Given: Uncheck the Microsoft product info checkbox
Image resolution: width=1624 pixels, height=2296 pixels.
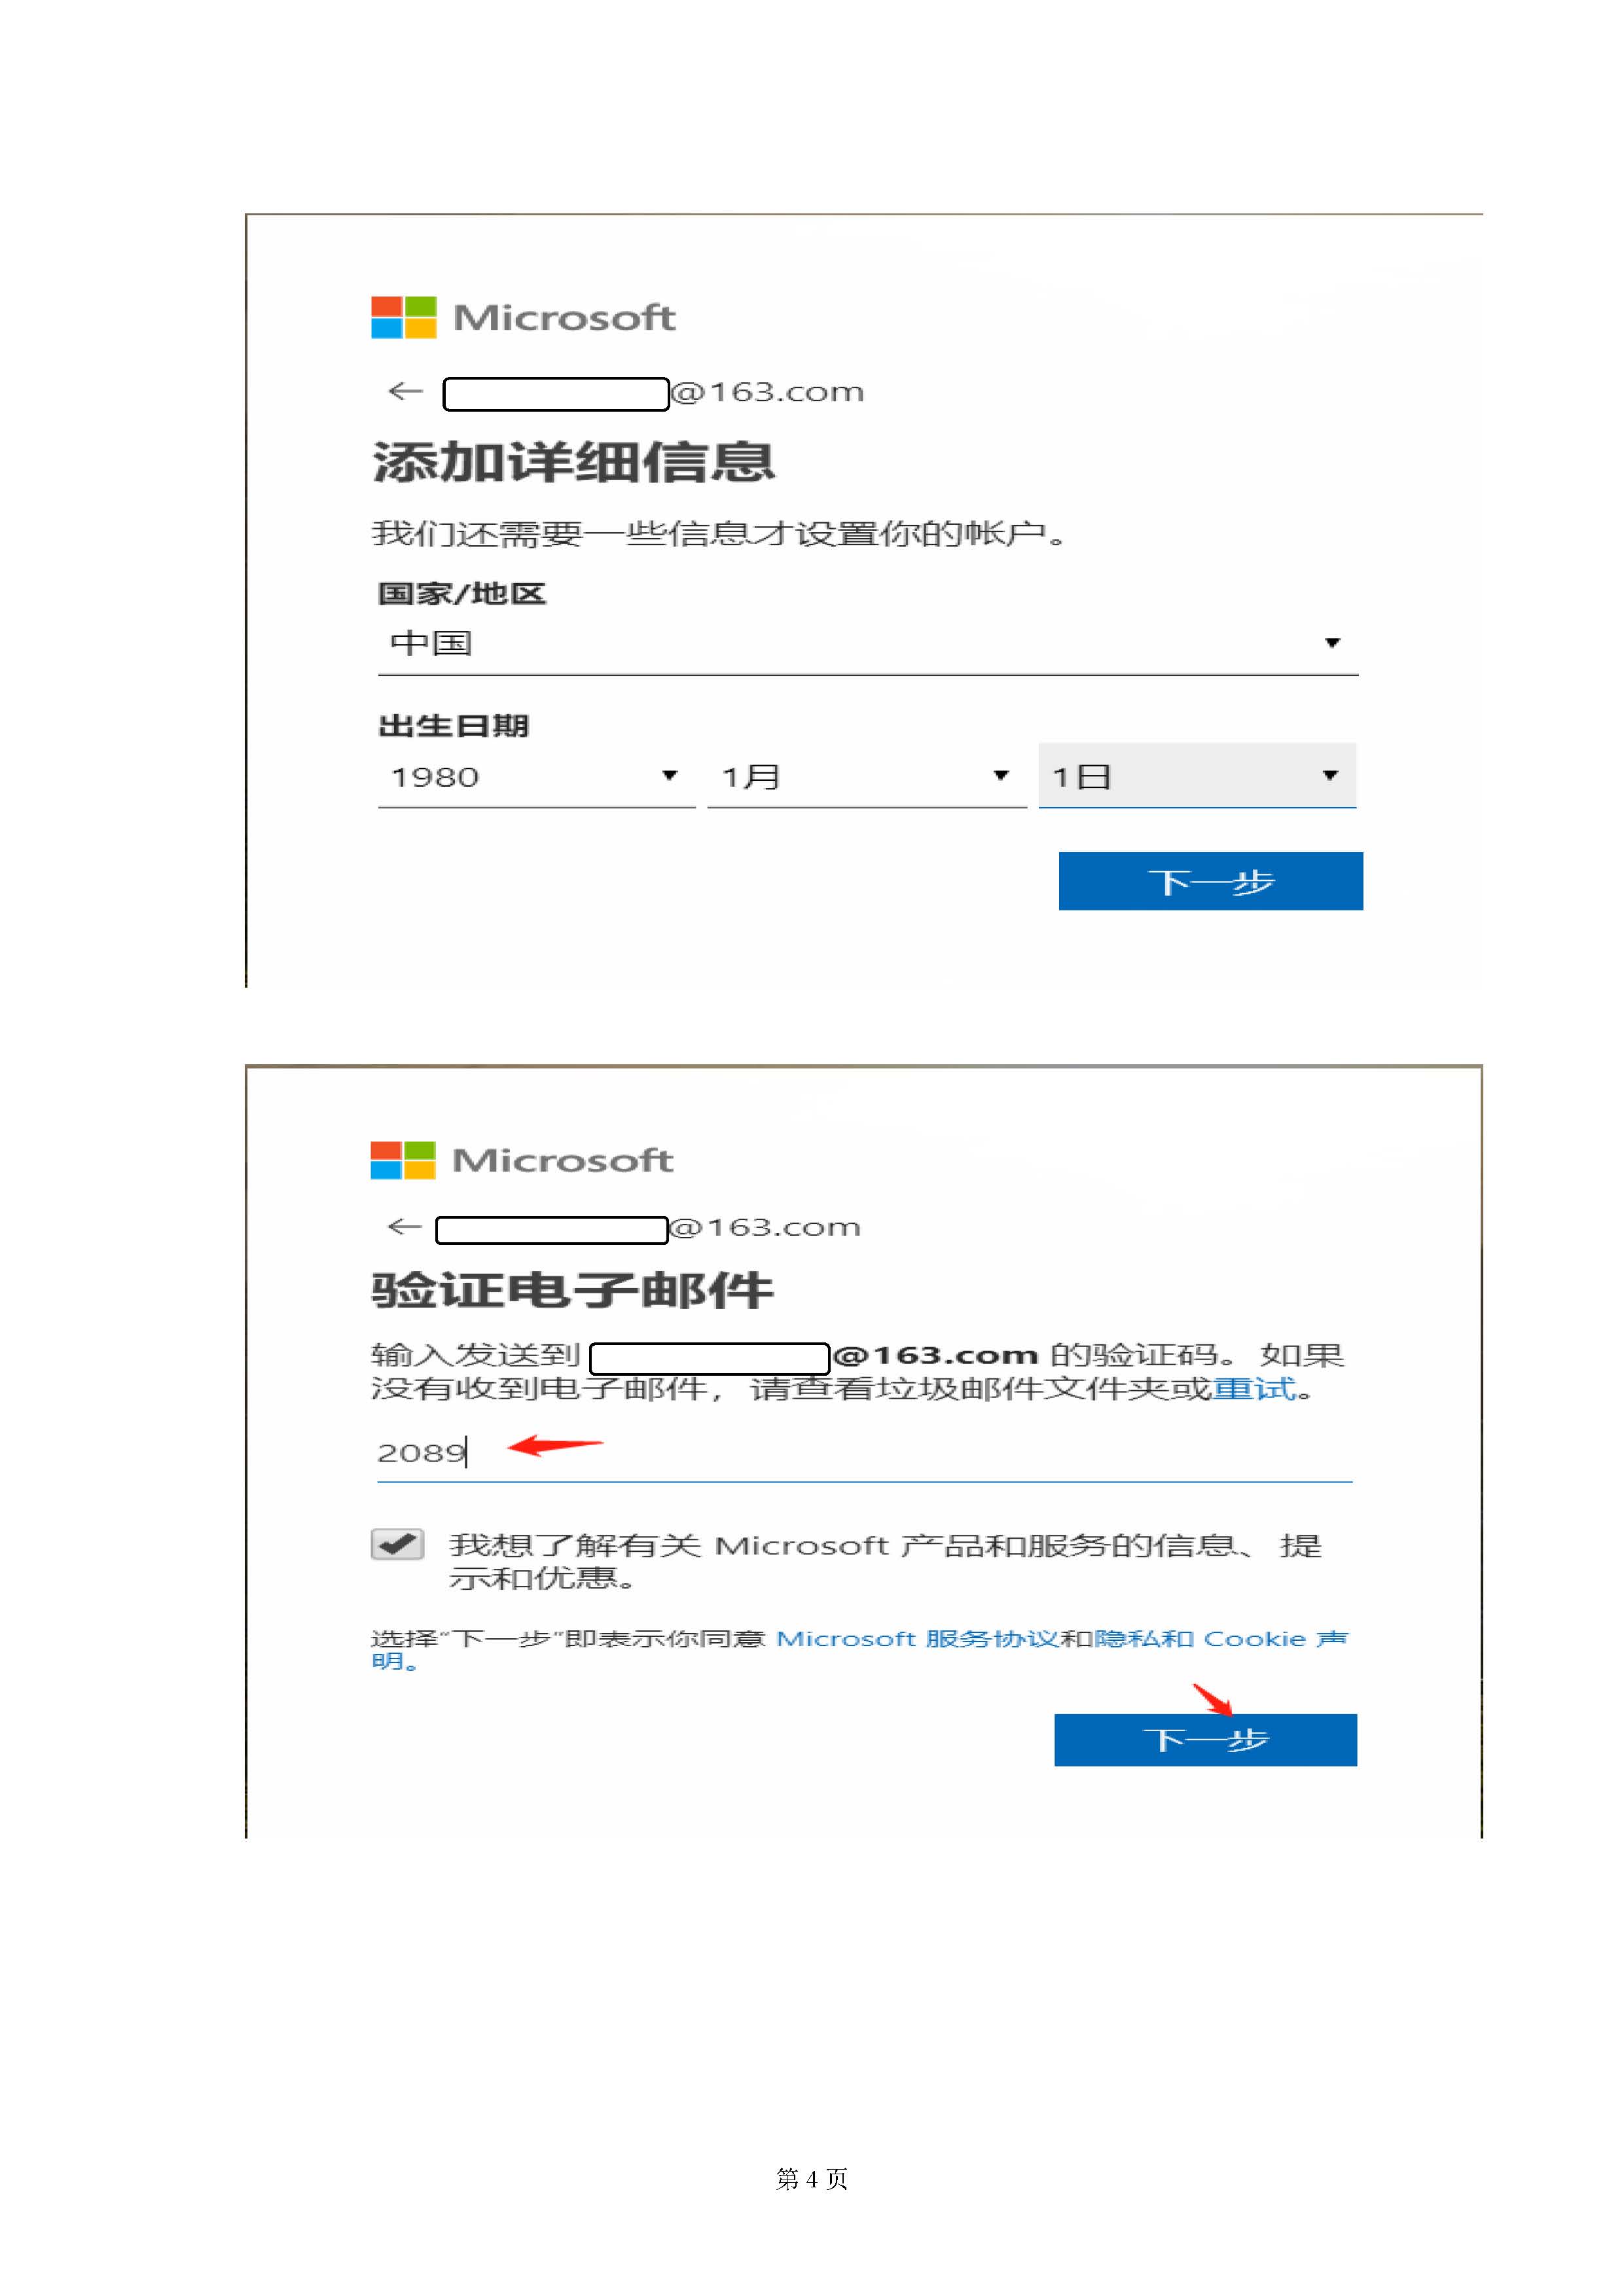Looking at the screenshot, I should [x=397, y=1544].
